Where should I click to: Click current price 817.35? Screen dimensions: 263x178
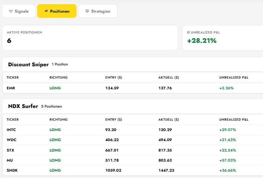tap(165, 150)
